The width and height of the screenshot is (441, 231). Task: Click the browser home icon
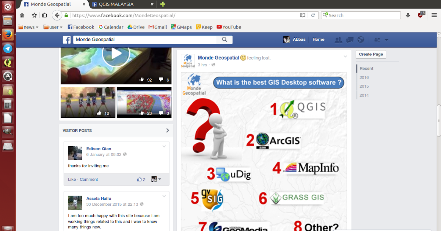coord(22,15)
